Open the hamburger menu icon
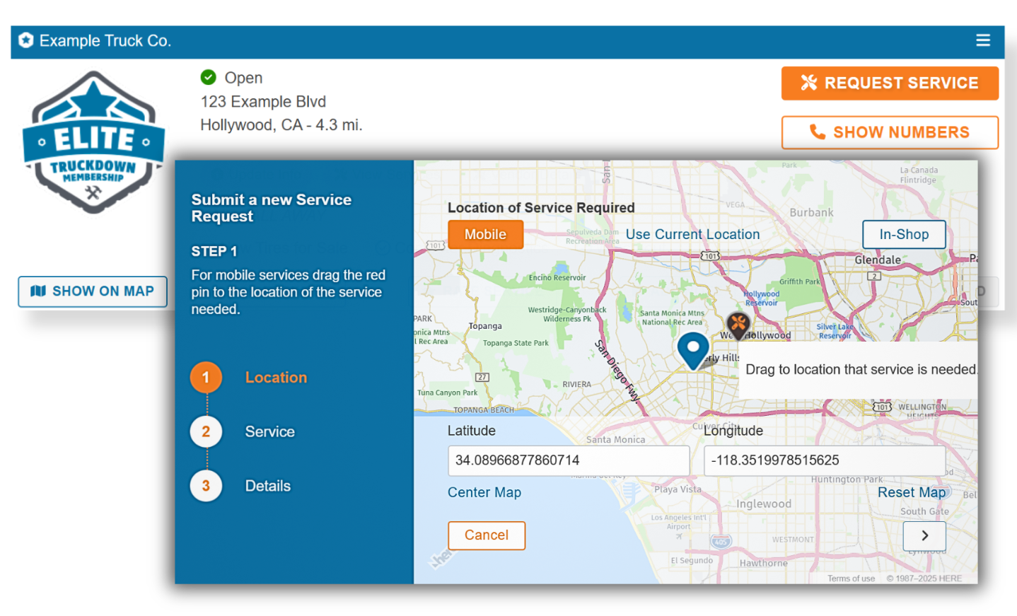The image size is (1017, 616). [982, 40]
